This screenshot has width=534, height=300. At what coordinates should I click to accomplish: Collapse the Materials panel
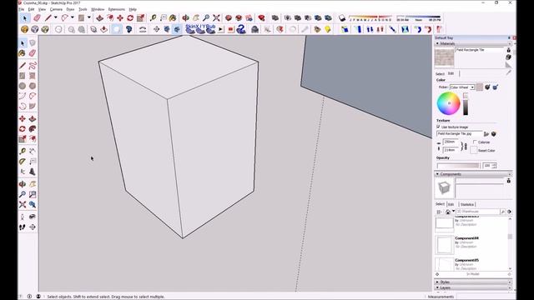pos(437,43)
